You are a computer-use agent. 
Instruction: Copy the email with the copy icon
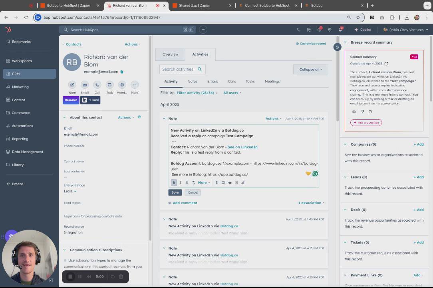[x=122, y=72]
